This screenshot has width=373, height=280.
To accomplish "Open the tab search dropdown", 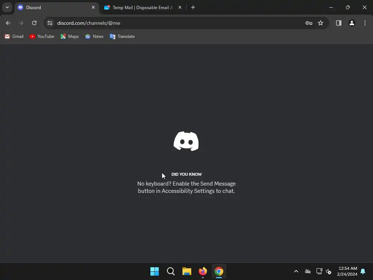I will 7,7.
